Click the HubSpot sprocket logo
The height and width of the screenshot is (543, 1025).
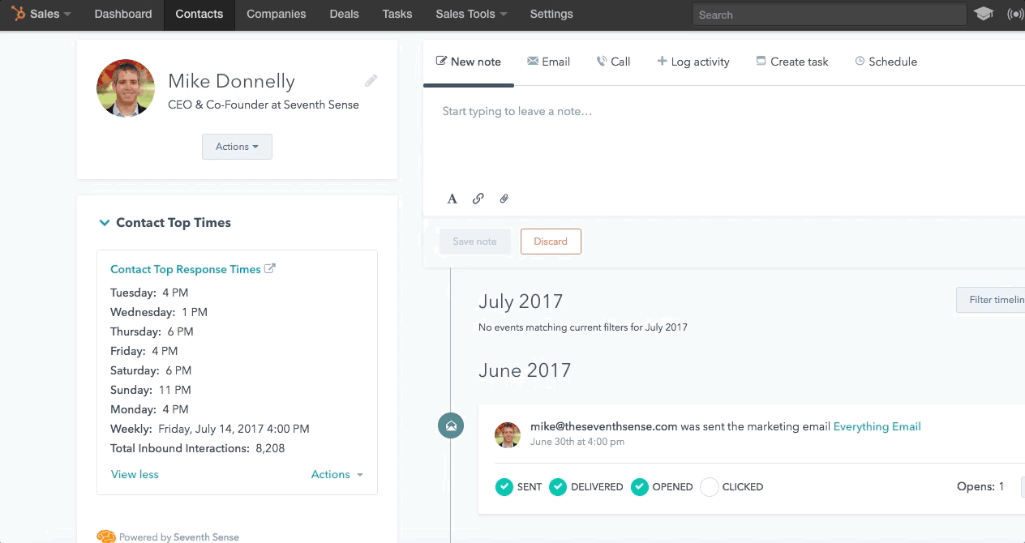[x=18, y=14]
